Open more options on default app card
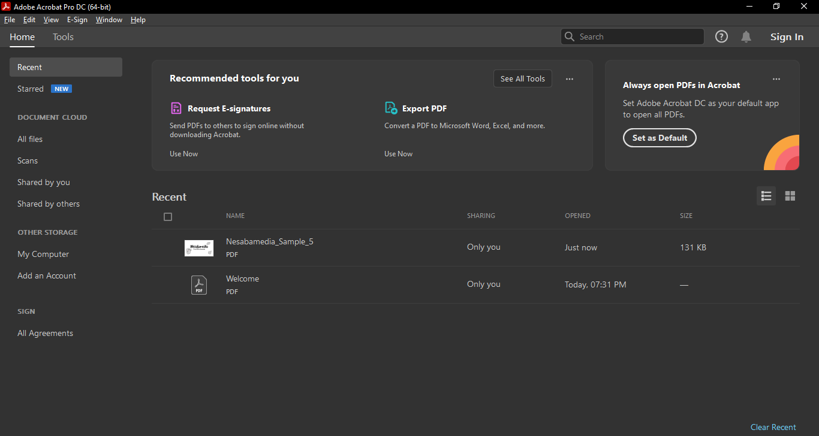 pyautogui.click(x=776, y=79)
